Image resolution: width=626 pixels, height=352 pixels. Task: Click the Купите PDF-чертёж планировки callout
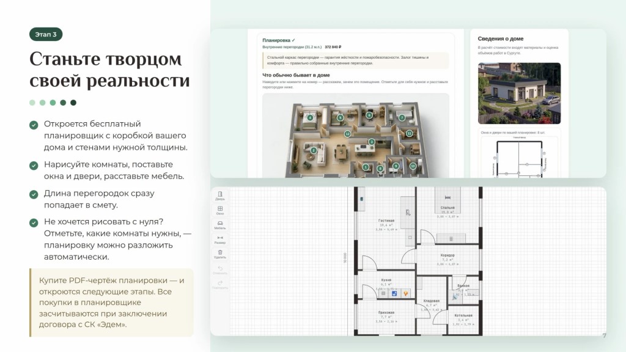(111, 302)
